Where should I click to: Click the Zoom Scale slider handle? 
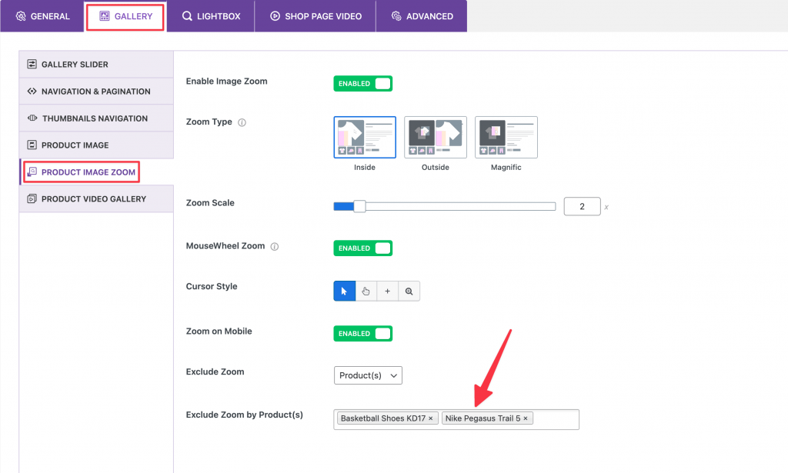click(x=359, y=206)
